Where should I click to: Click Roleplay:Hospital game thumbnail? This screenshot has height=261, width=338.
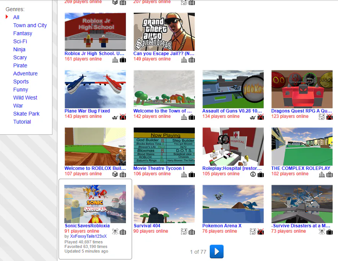point(233,147)
